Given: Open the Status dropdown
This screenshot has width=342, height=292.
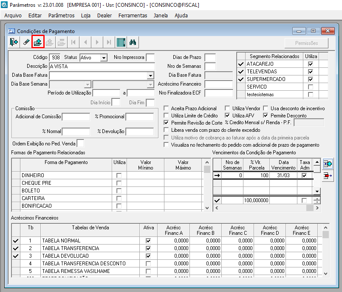Looking at the screenshot, I should 104,58.
